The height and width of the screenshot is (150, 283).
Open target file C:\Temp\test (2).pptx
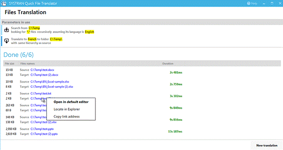[44, 134]
